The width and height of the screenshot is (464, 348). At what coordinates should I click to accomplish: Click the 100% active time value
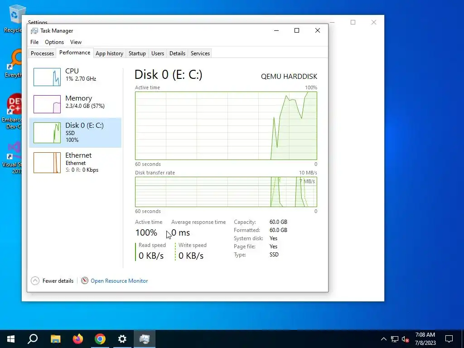pyautogui.click(x=146, y=232)
